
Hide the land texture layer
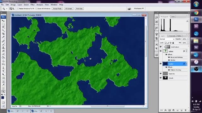click(161, 47)
